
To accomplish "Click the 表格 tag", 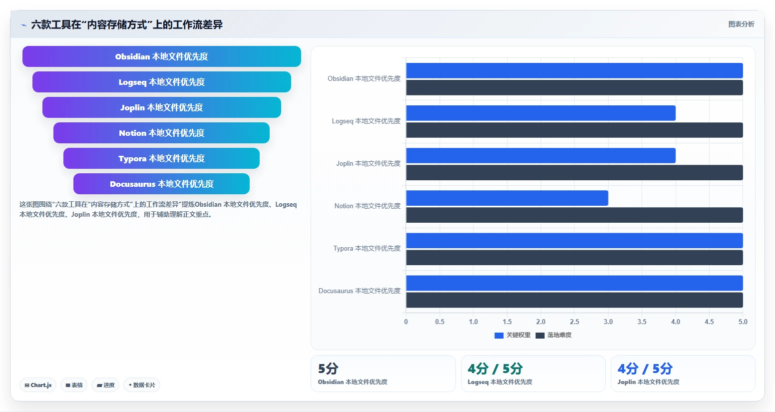I will pos(74,385).
